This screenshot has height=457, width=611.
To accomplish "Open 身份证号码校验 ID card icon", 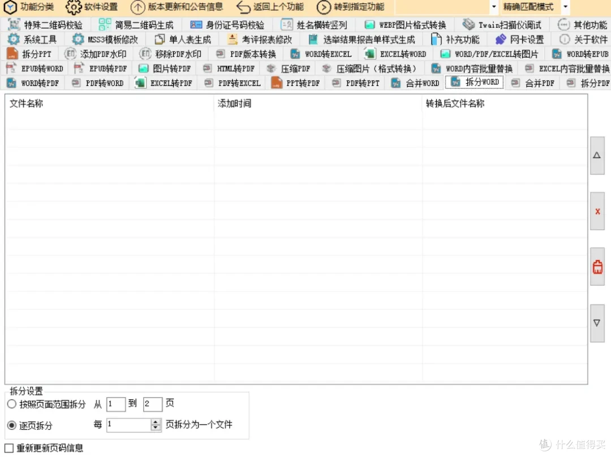I will [196, 25].
